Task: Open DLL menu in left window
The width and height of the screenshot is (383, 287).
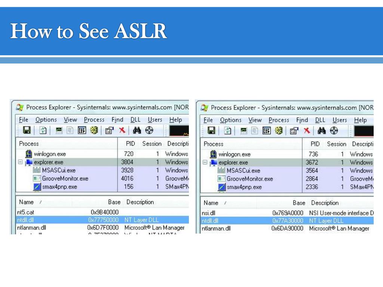Action: tap(135, 120)
